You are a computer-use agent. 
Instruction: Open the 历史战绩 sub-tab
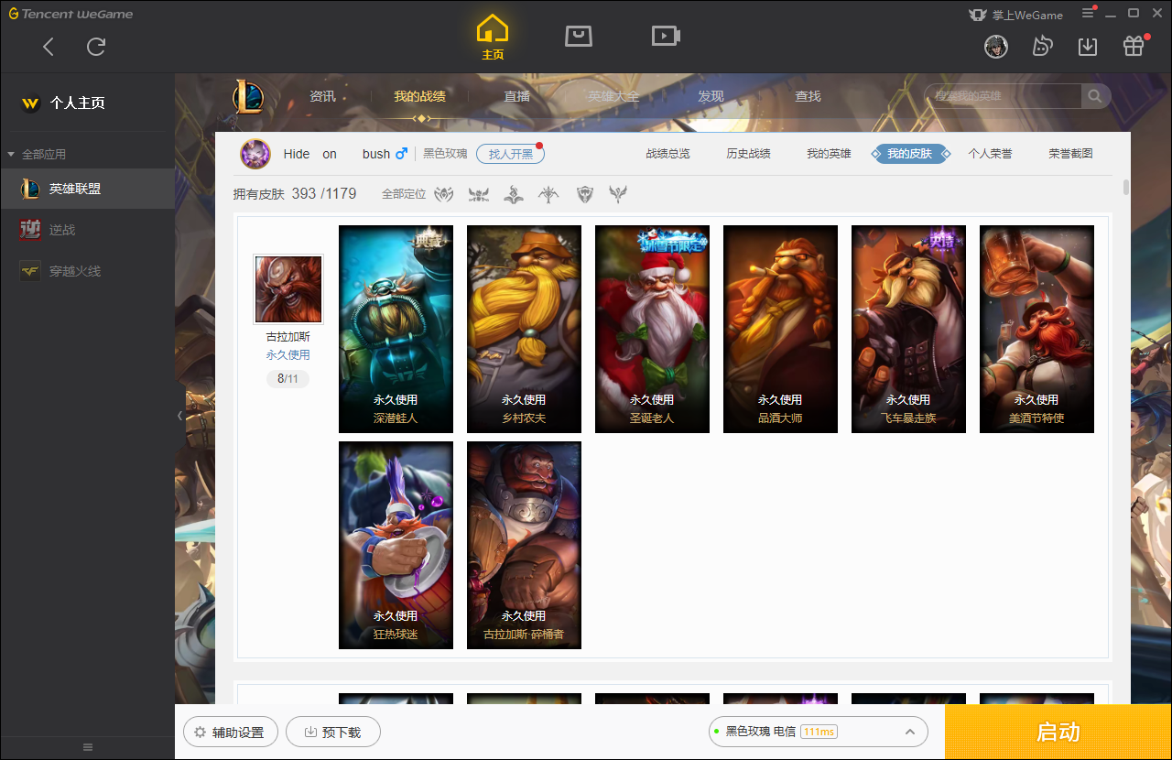pyautogui.click(x=748, y=154)
